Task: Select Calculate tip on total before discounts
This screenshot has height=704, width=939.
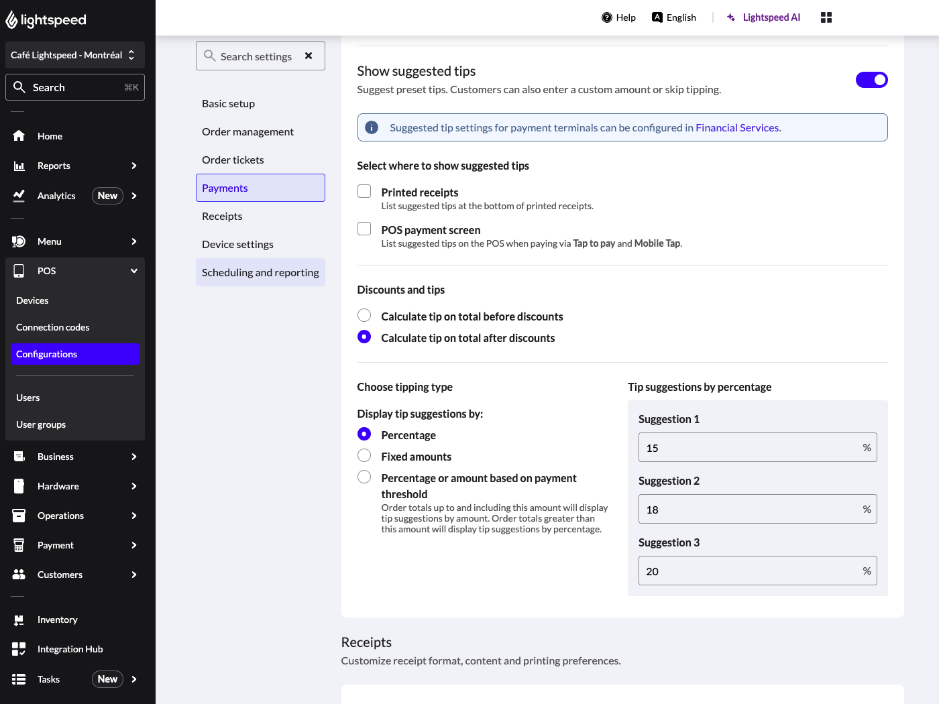Action: tap(364, 315)
